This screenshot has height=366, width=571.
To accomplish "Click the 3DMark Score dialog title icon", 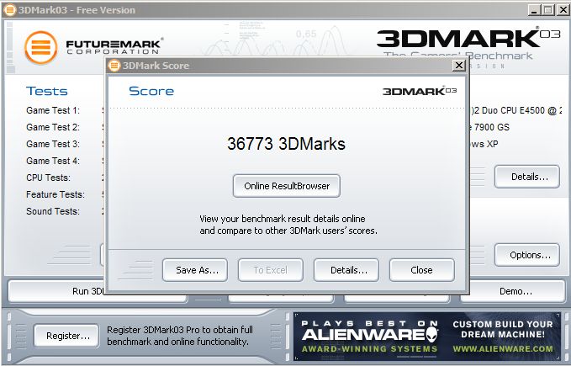I will (x=114, y=66).
